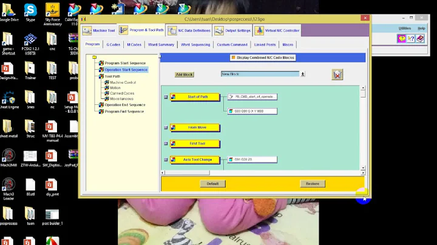The image size is (437, 245).
Task: Open the Mach3 Loader desktop icon
Action: (x=8, y=189)
